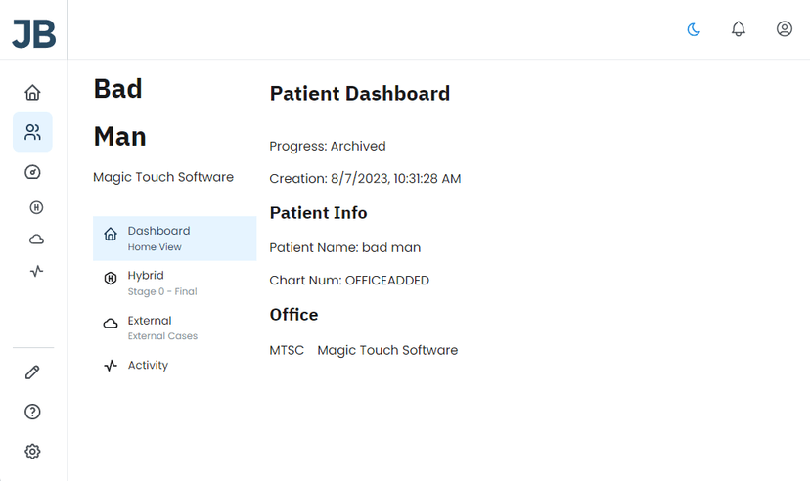
Task: Open help via question mark icon
Action: click(x=32, y=412)
